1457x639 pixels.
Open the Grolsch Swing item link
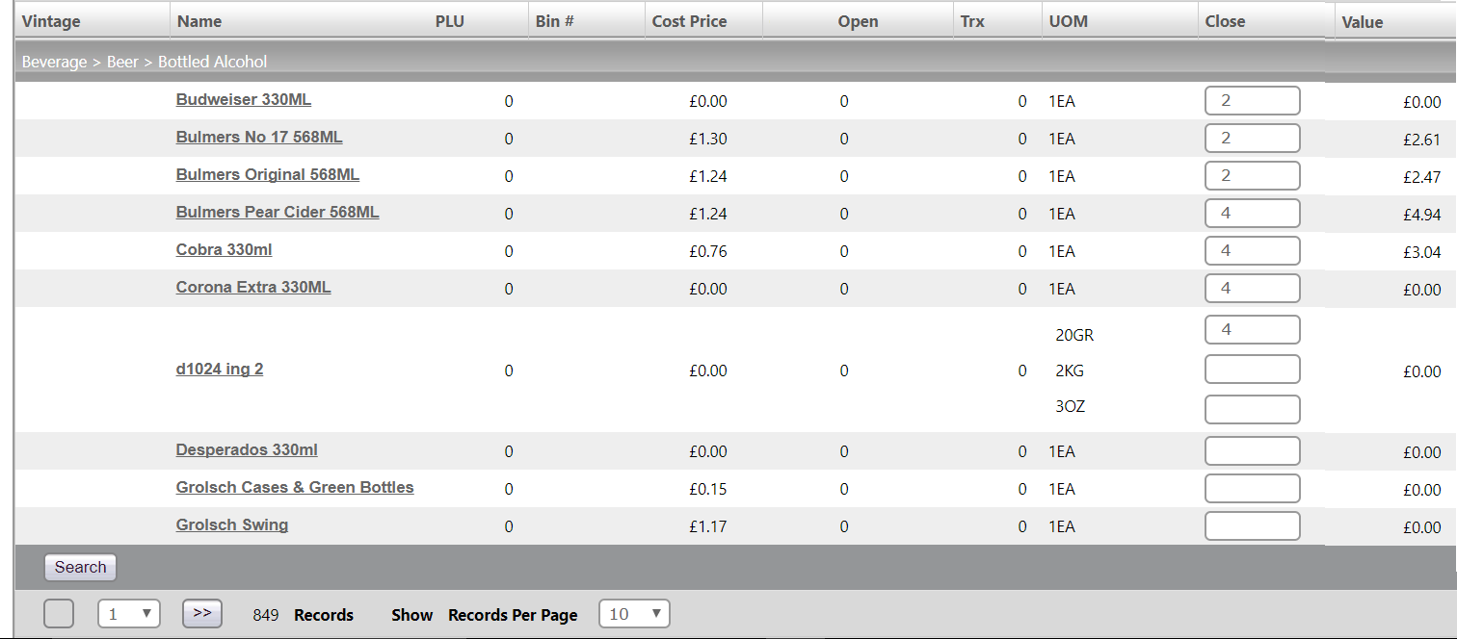[x=231, y=525]
